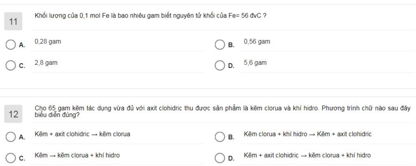Select answer B radio 0,56 gam
This screenshot has width=416, height=166.
(220, 45)
